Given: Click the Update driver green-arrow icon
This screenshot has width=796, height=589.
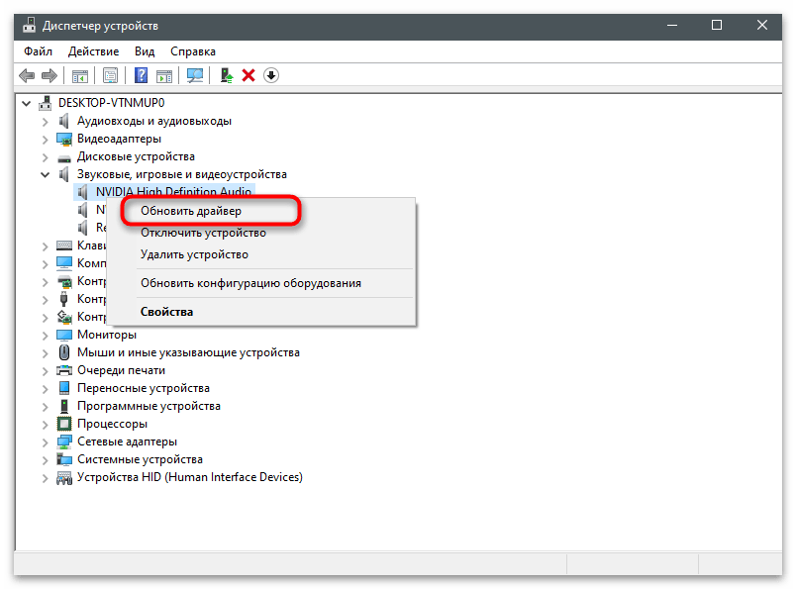Looking at the screenshot, I should 227,75.
